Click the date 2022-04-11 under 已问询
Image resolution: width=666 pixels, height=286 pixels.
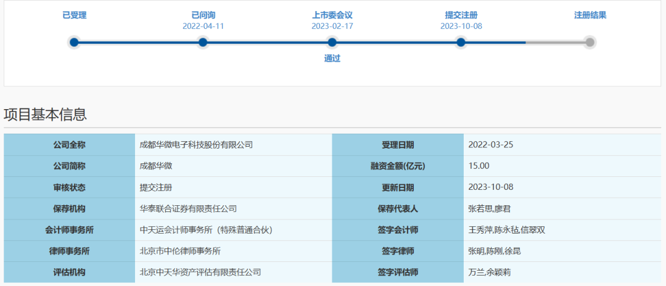click(203, 27)
